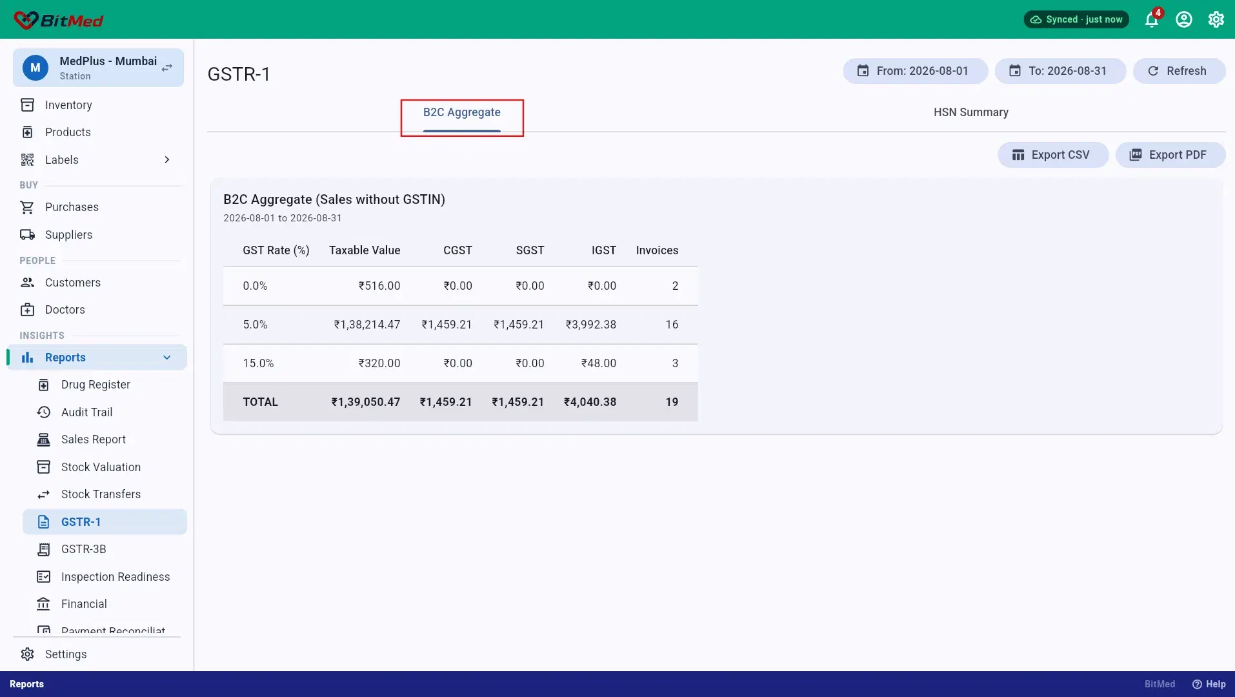The image size is (1235, 697).
Task: Switch station using the swap arrows icon
Action: pos(167,68)
